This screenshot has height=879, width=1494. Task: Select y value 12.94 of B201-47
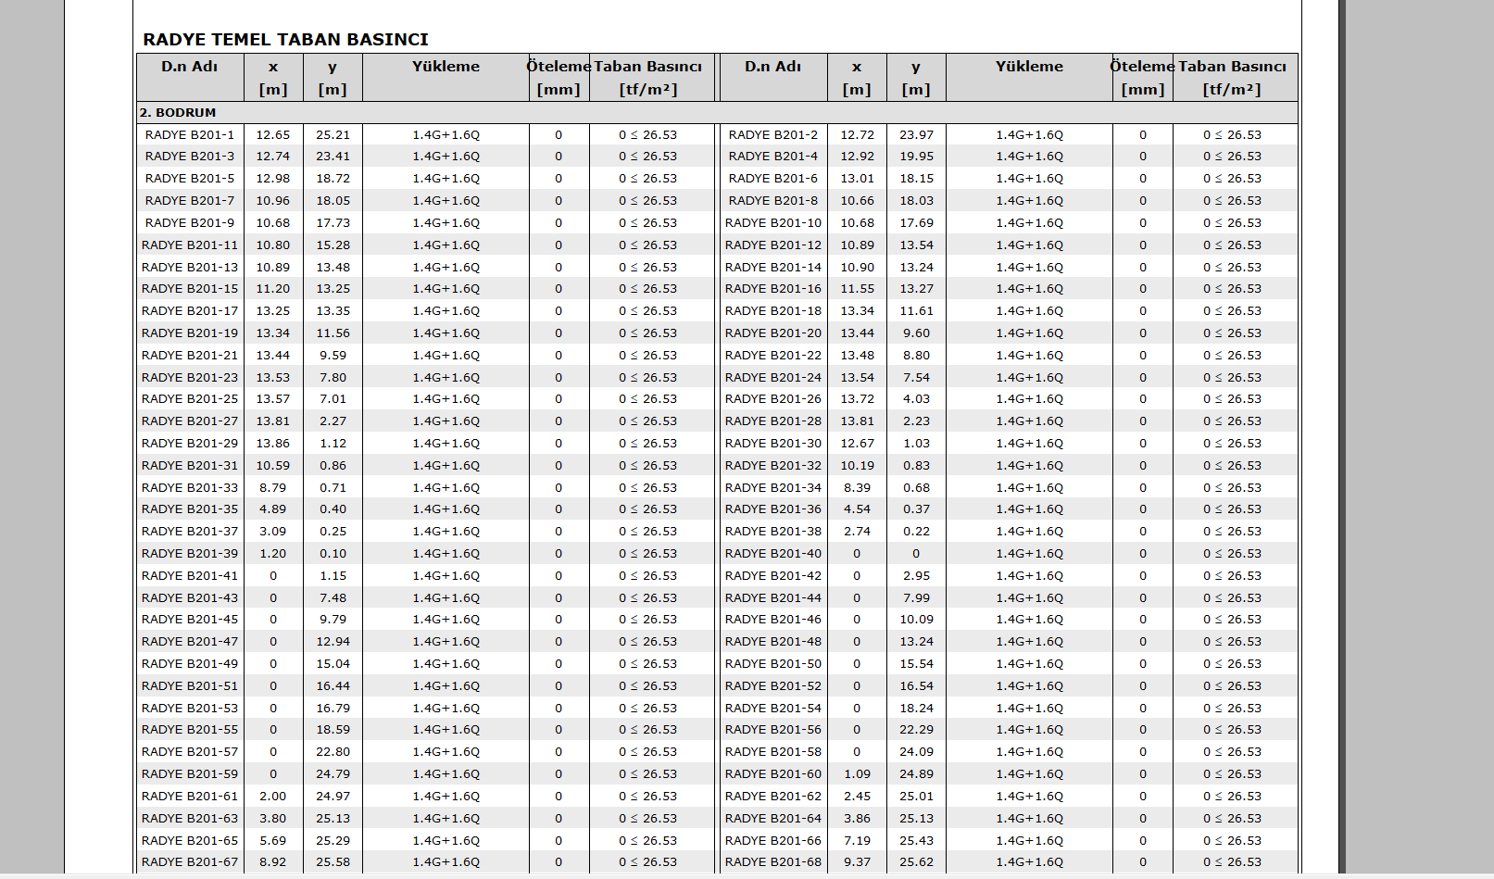pyautogui.click(x=333, y=642)
